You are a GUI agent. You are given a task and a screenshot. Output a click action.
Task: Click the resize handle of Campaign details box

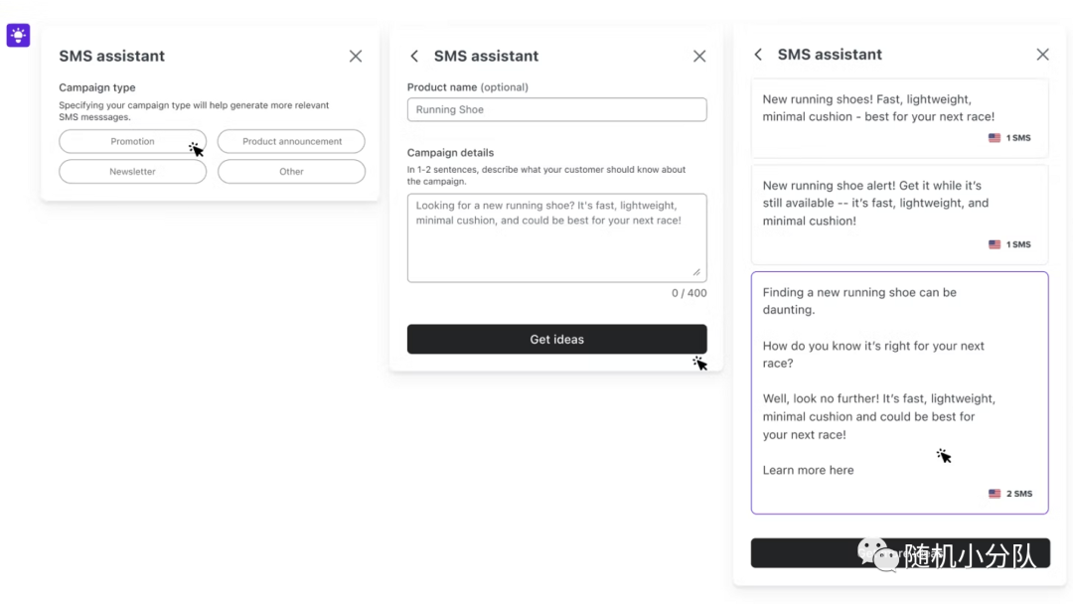[696, 272]
